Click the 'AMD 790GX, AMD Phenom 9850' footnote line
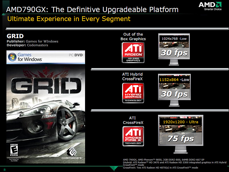 [x=163, y=160]
